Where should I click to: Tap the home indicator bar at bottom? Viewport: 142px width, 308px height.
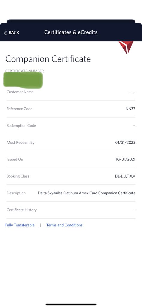[71, 304]
